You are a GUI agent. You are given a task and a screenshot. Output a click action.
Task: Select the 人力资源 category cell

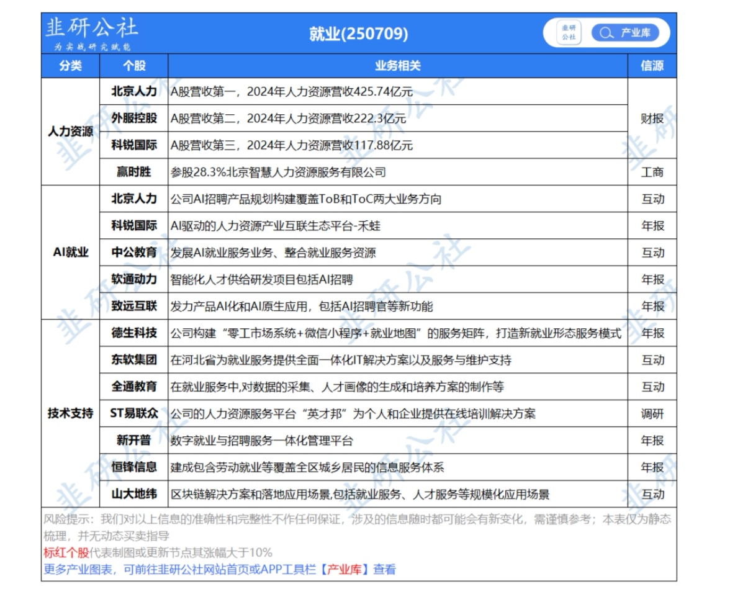coord(70,132)
